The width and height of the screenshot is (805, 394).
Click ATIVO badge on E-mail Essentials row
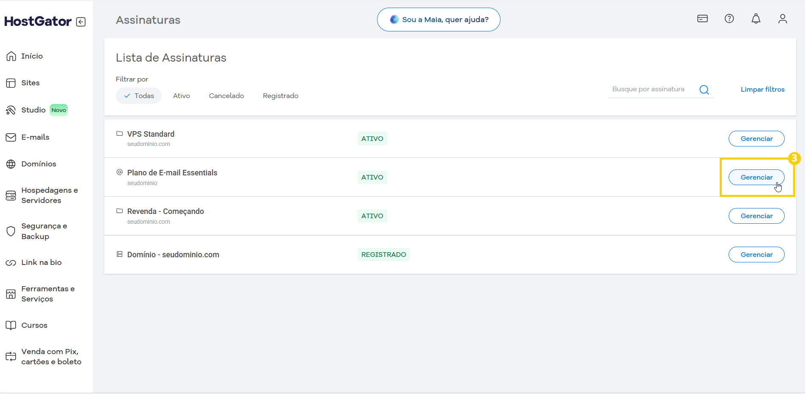[372, 177]
